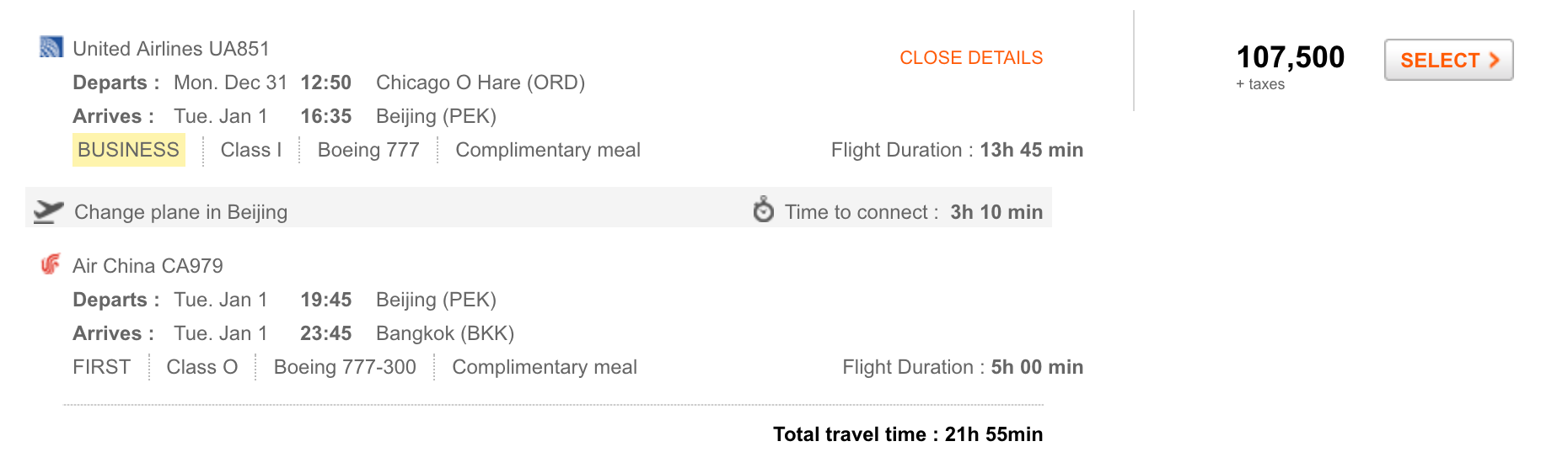Click the stopwatch icon near Time to connect

(x=763, y=210)
